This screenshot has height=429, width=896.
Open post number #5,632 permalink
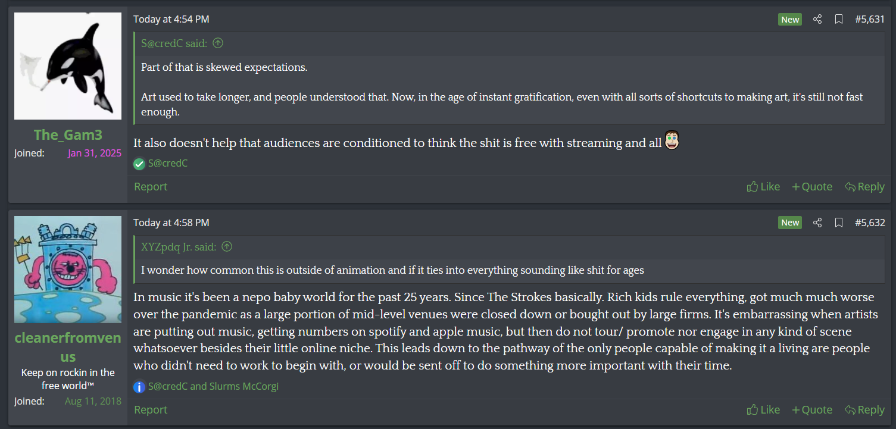coord(870,223)
